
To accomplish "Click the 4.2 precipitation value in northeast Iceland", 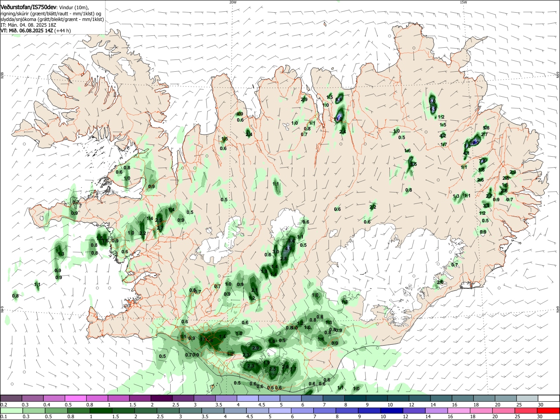I will [443, 136].
